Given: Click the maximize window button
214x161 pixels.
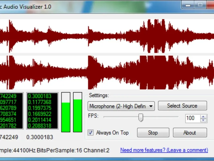Looking at the screenshot, I should (200, 5).
